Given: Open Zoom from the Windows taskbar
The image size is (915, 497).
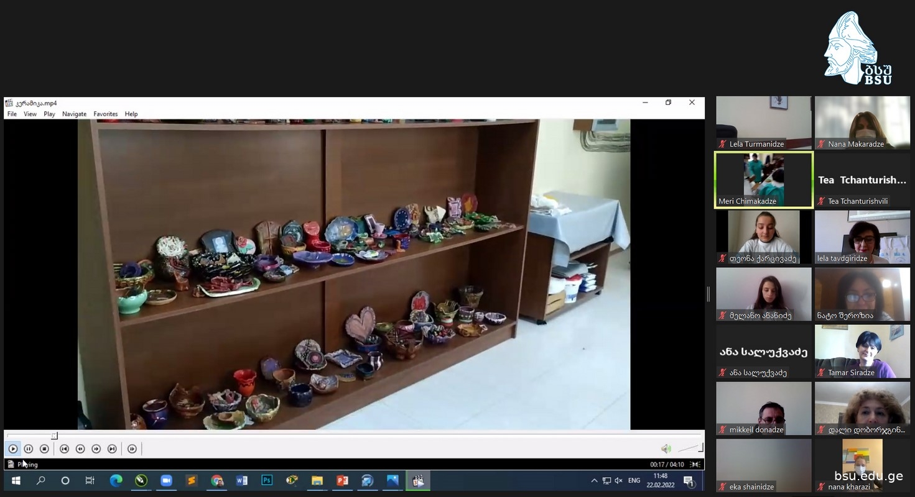Looking at the screenshot, I should (166, 480).
